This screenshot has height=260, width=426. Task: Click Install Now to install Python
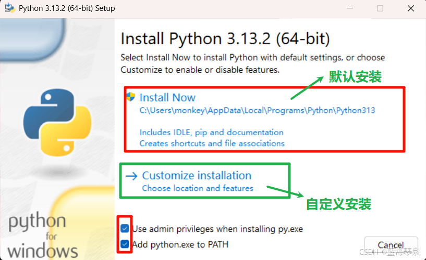point(167,98)
